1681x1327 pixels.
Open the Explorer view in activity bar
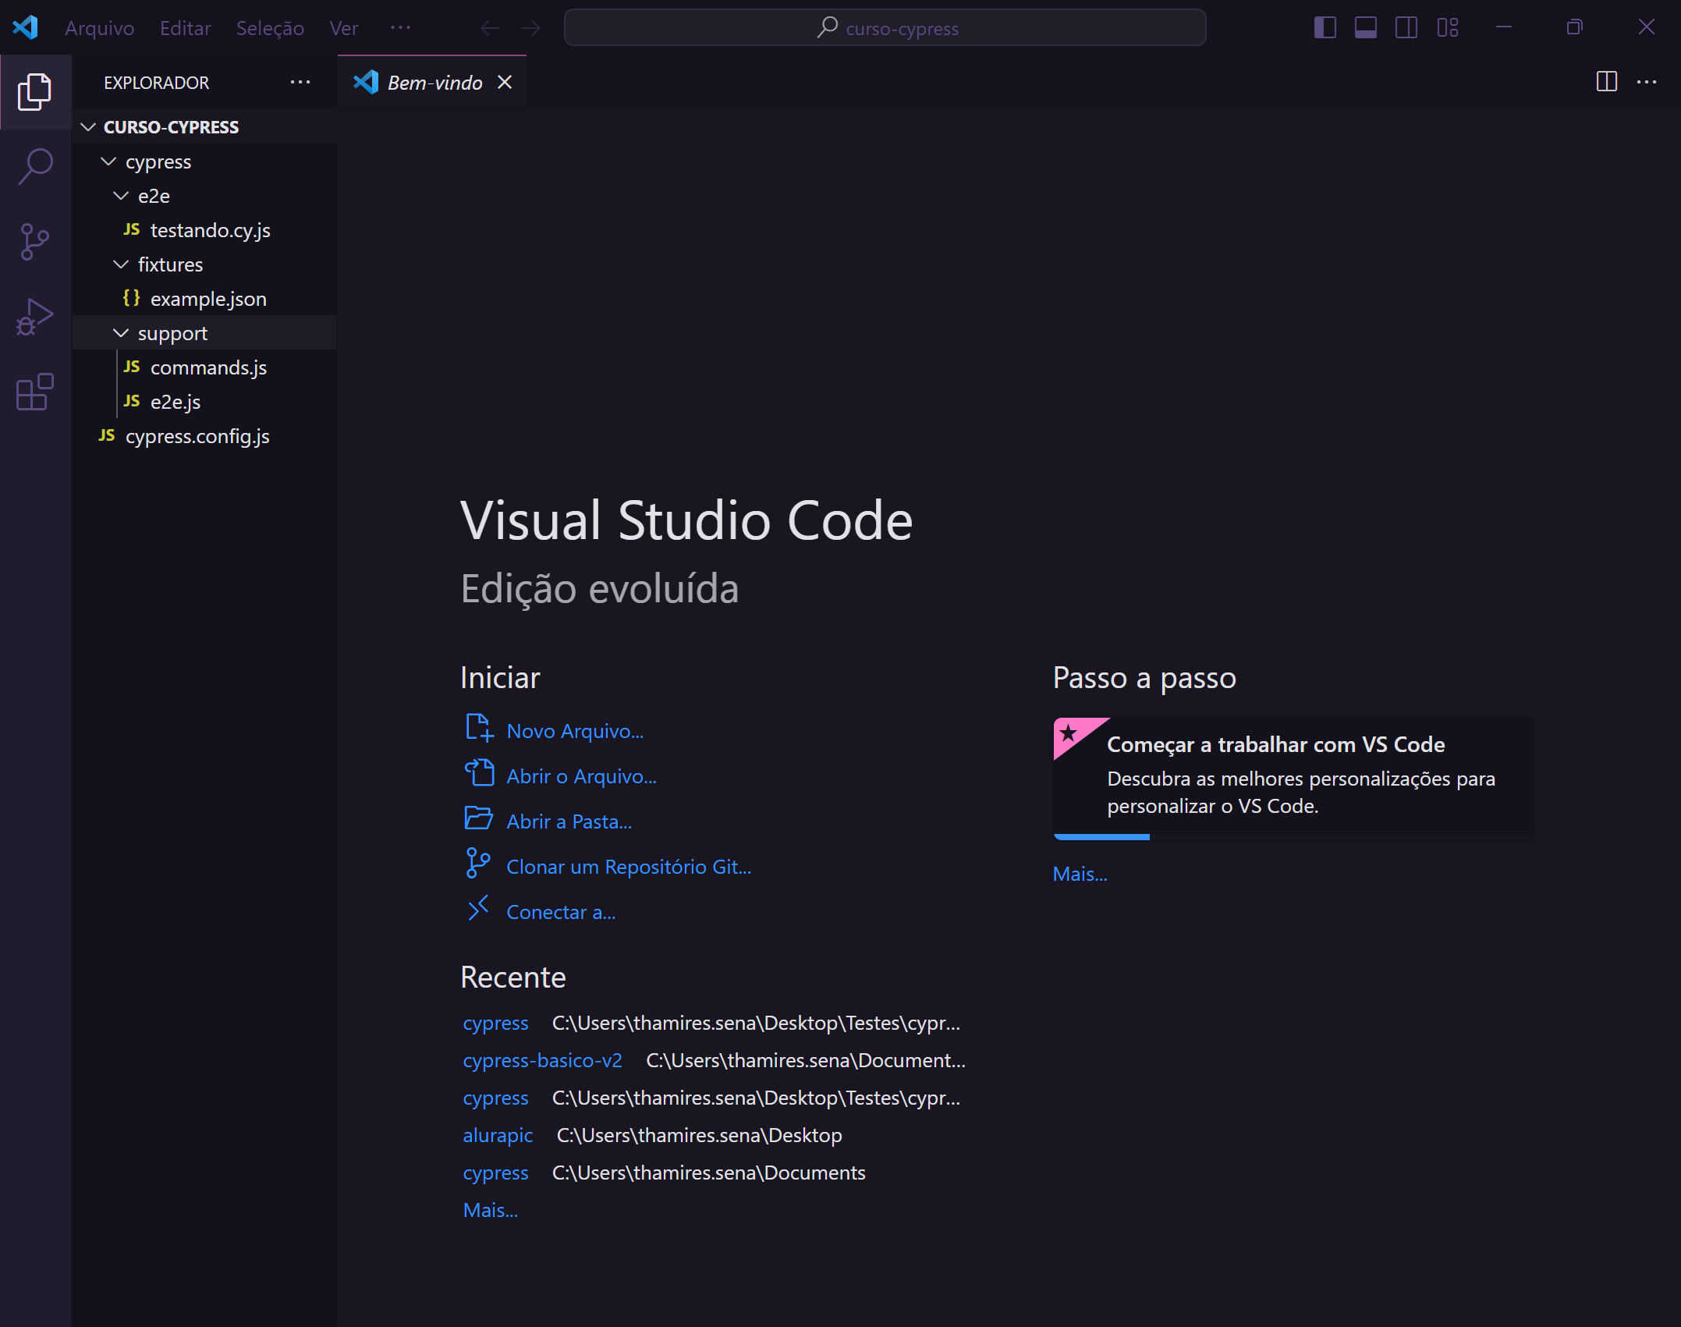coord(35,92)
